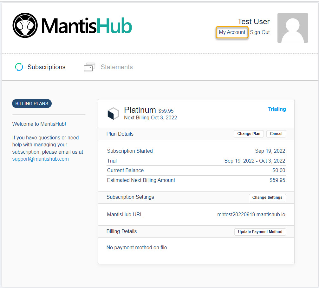This screenshot has height=288, width=319.
Task: Click the Trial period dates value
Action: [255, 161]
